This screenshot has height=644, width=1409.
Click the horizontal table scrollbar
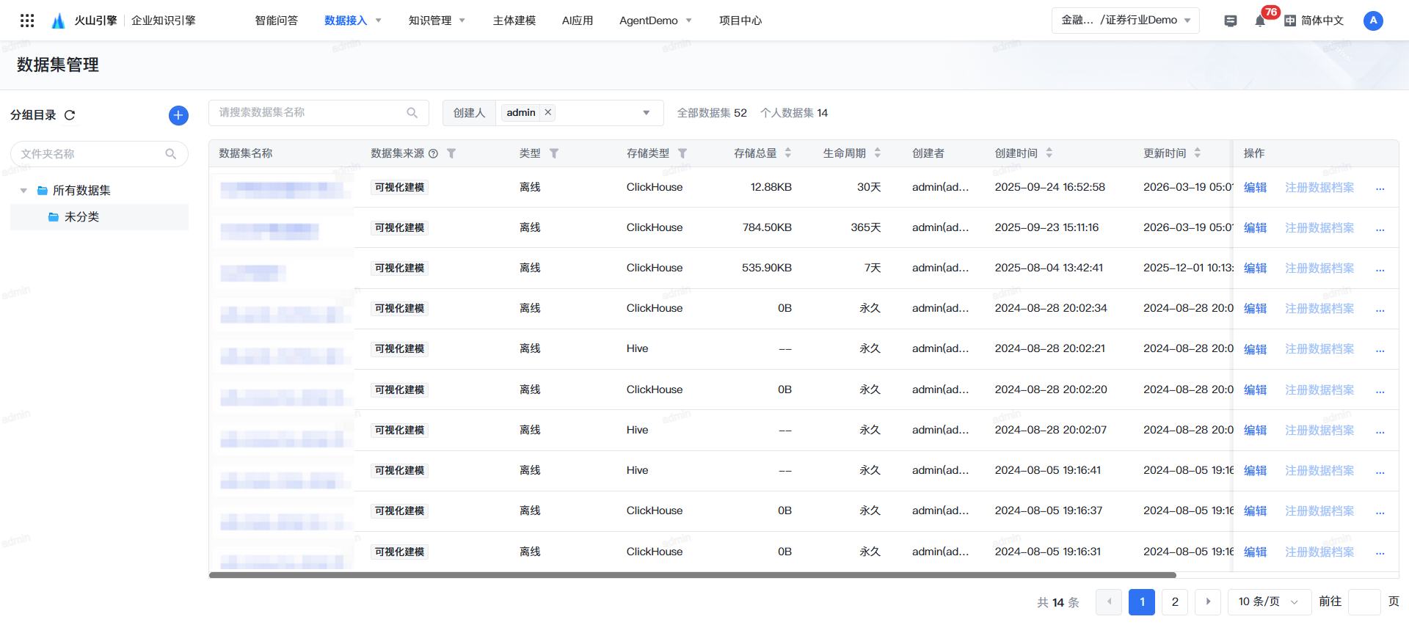(x=692, y=575)
